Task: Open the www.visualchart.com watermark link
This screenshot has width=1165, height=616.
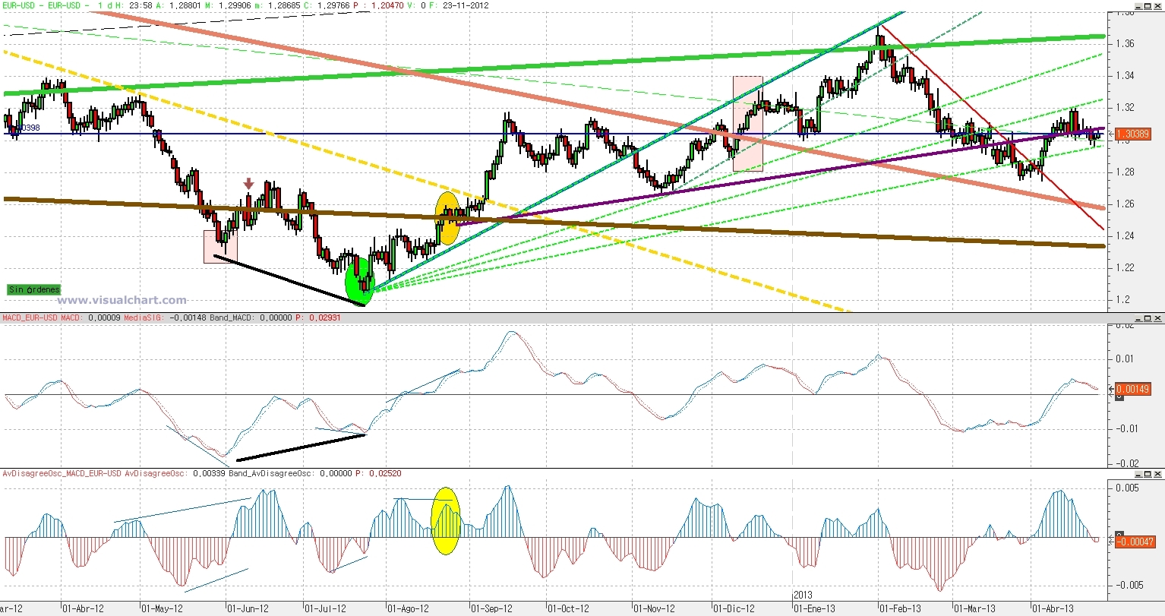Action: 122,300
